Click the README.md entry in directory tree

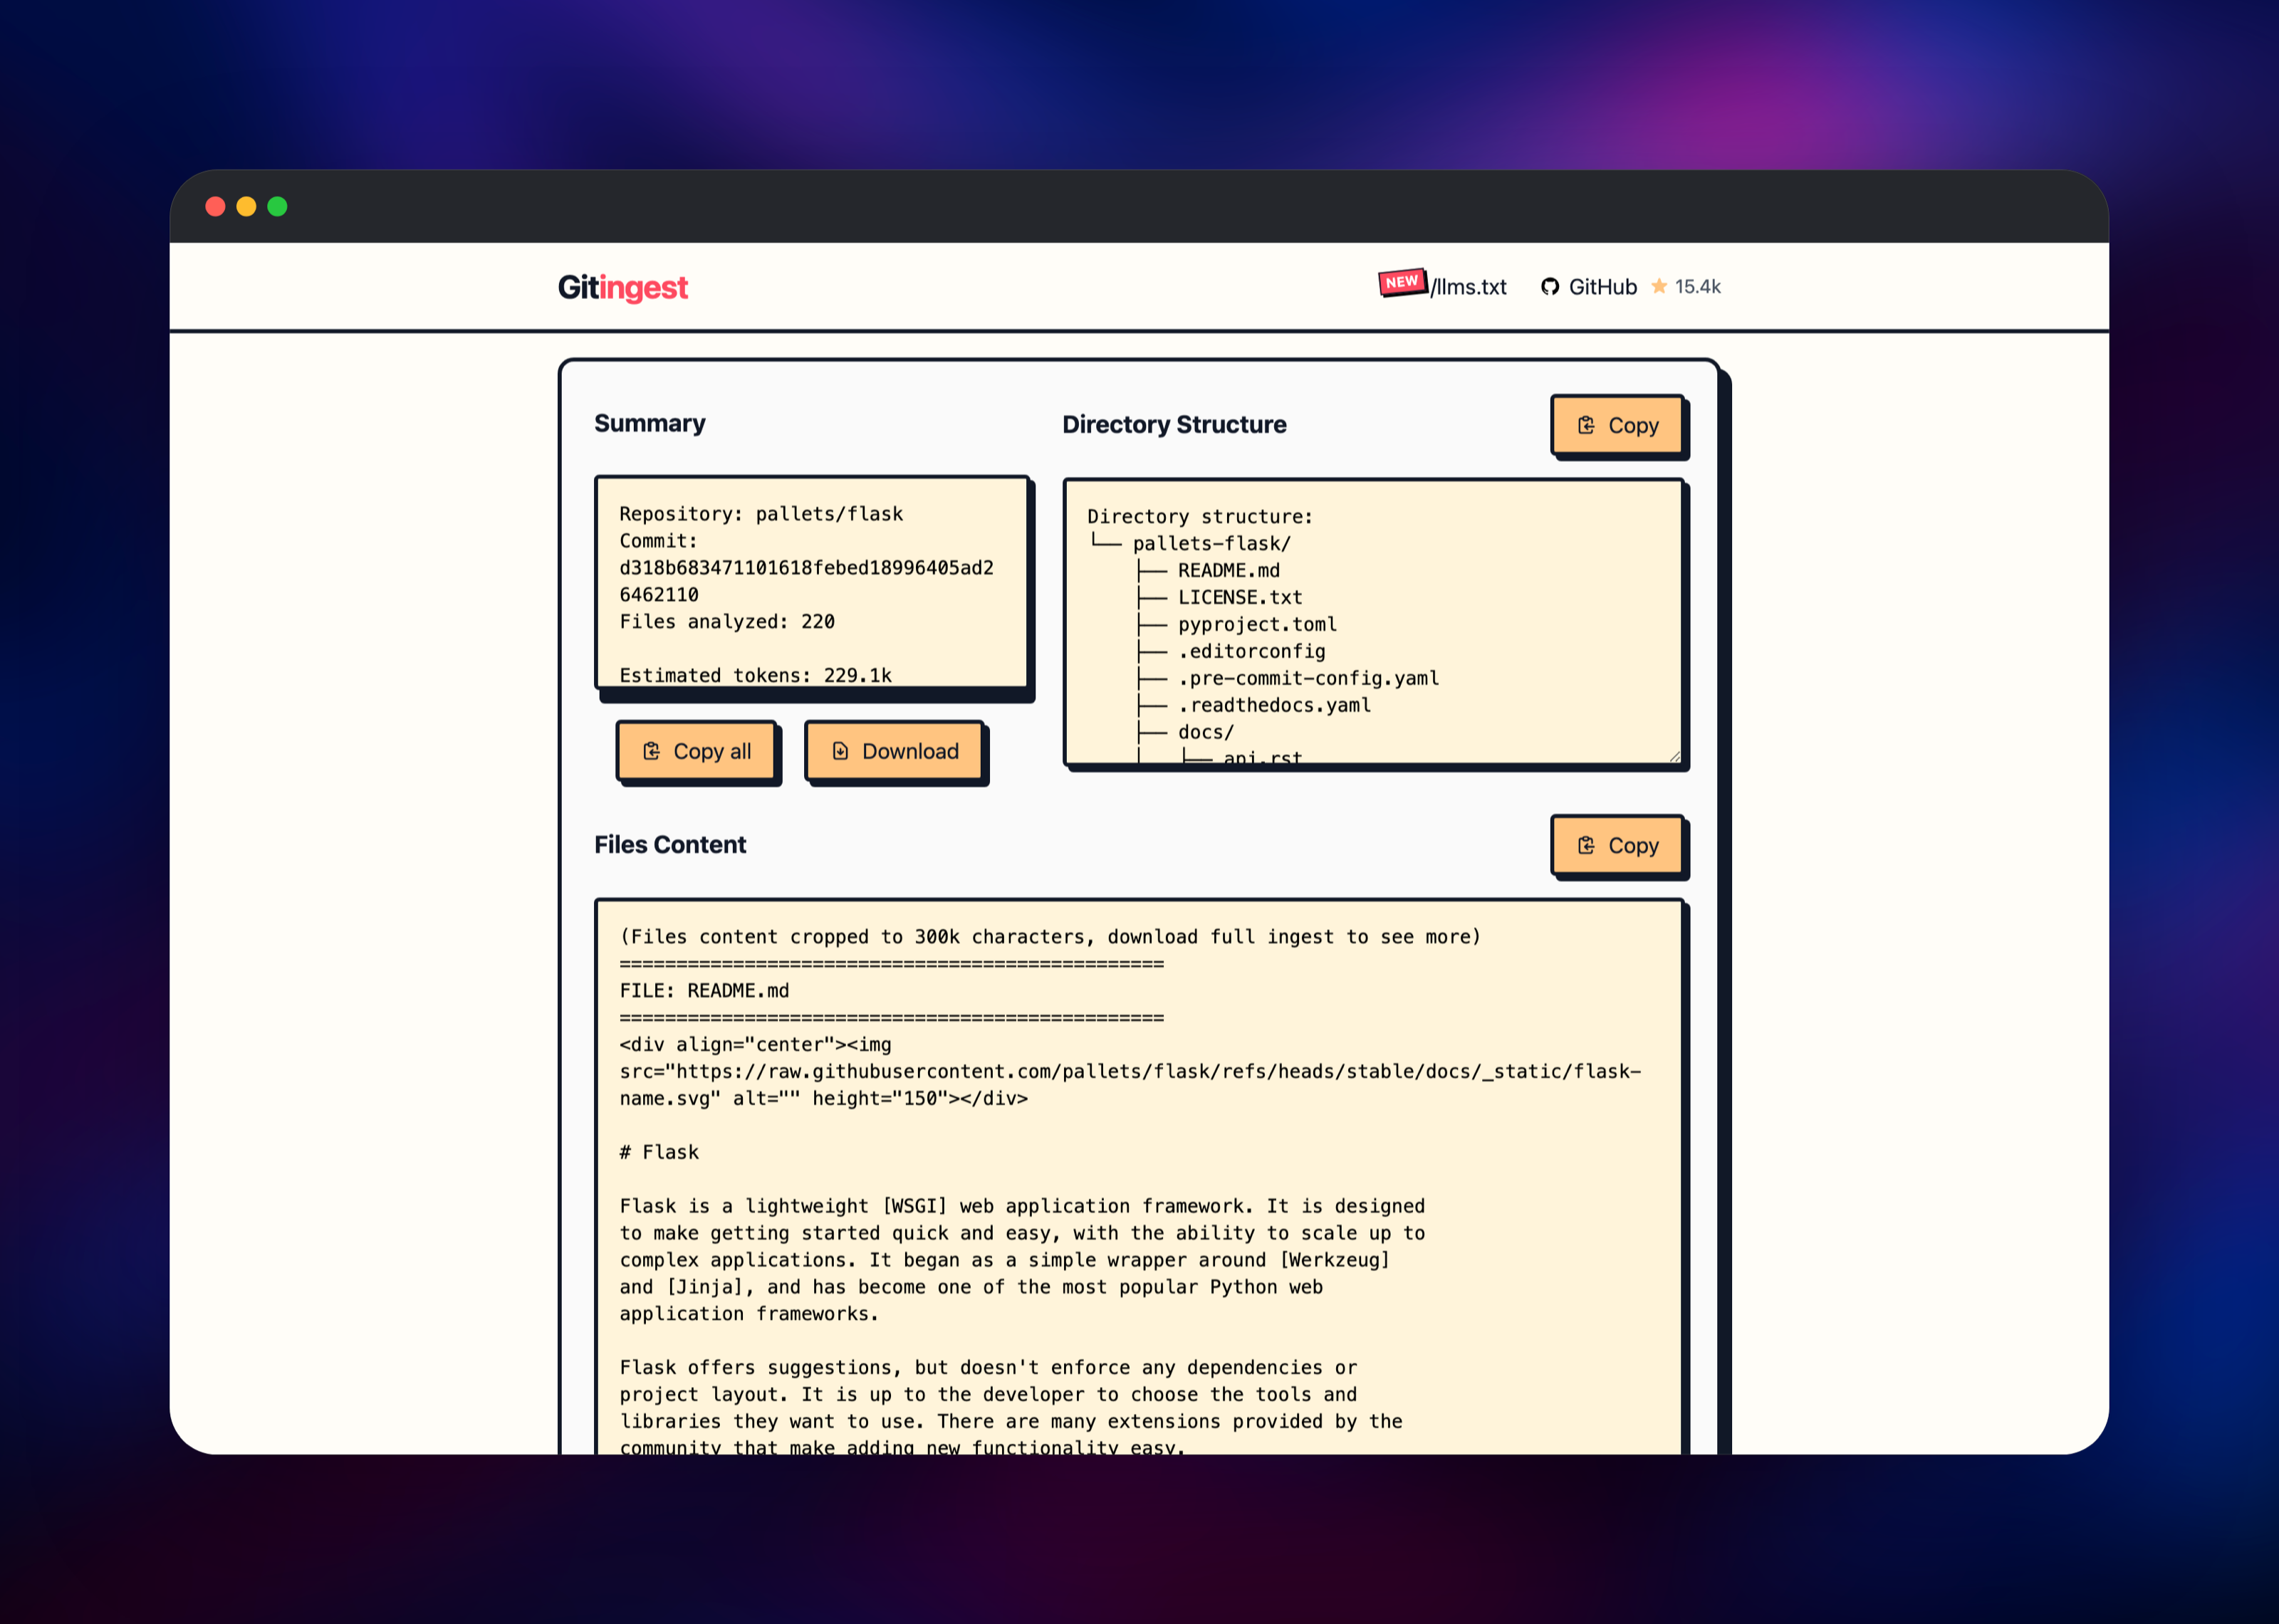1228,570
